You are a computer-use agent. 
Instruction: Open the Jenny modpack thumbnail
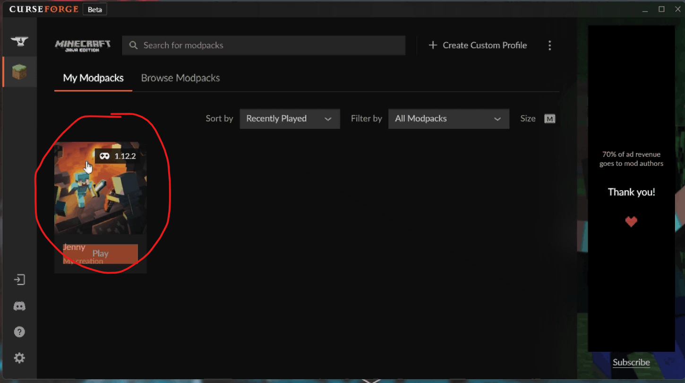[x=101, y=188]
